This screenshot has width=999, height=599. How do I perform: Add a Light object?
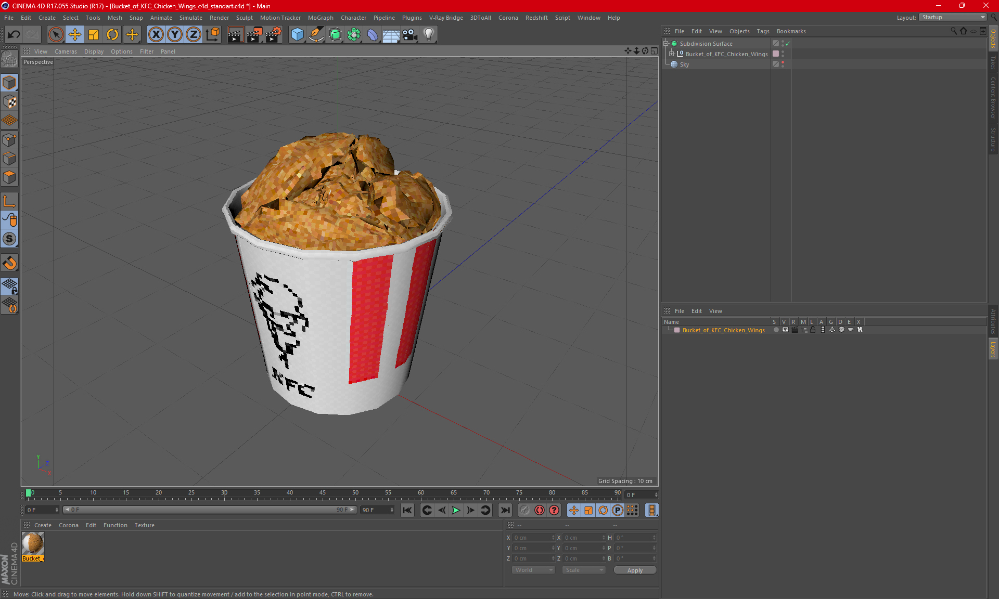tap(428, 35)
